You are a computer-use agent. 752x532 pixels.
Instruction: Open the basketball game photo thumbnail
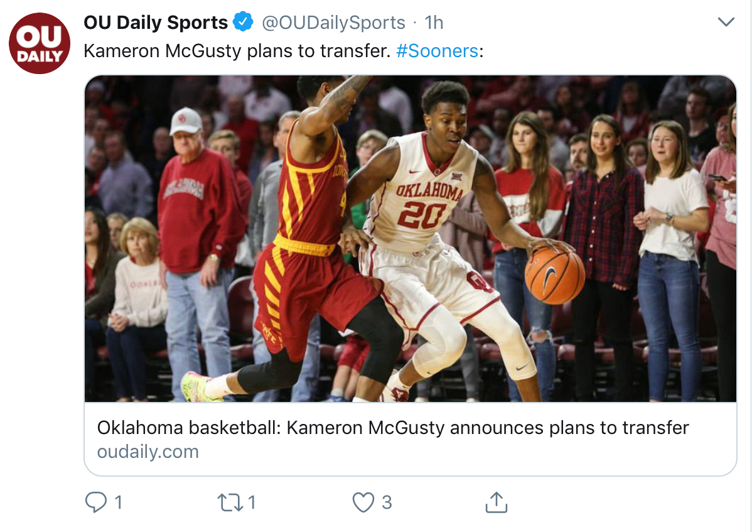coord(411,239)
